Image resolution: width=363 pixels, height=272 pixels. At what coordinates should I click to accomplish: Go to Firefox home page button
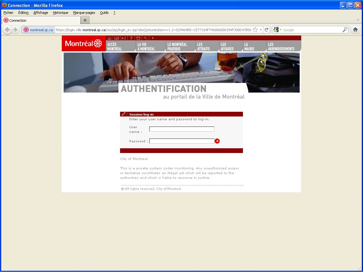355,30
